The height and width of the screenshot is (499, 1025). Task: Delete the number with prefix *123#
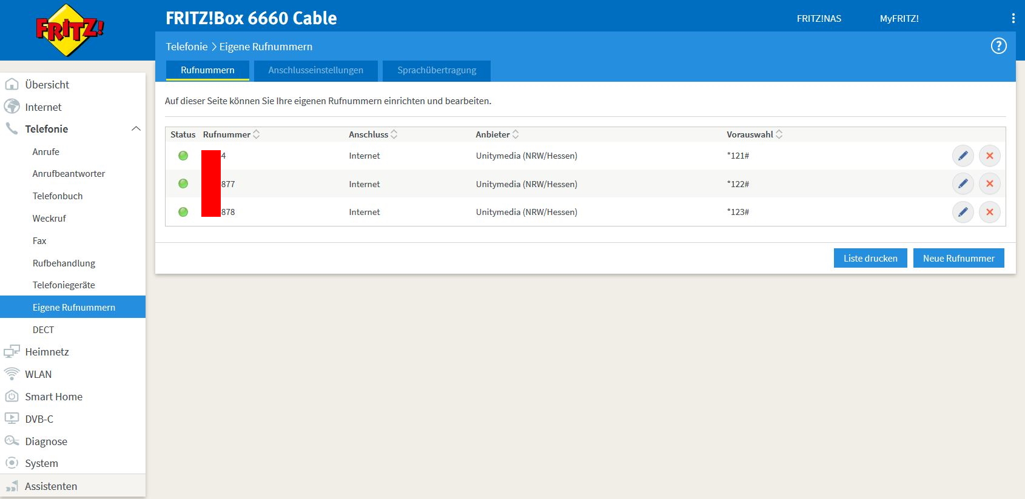[x=989, y=212]
